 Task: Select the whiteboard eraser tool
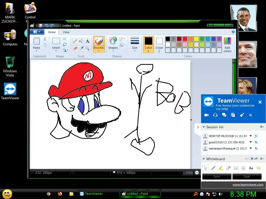(228, 168)
